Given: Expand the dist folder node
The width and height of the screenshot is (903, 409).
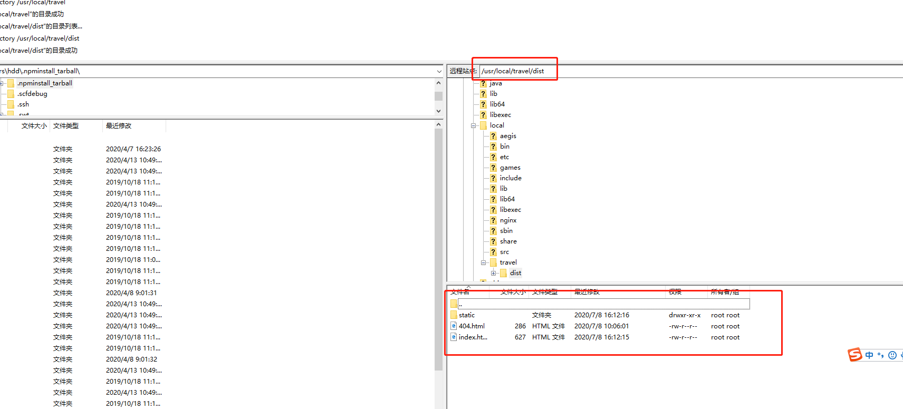Looking at the screenshot, I should [x=494, y=273].
